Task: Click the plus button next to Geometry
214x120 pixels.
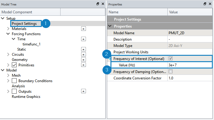Action: point(83,60)
